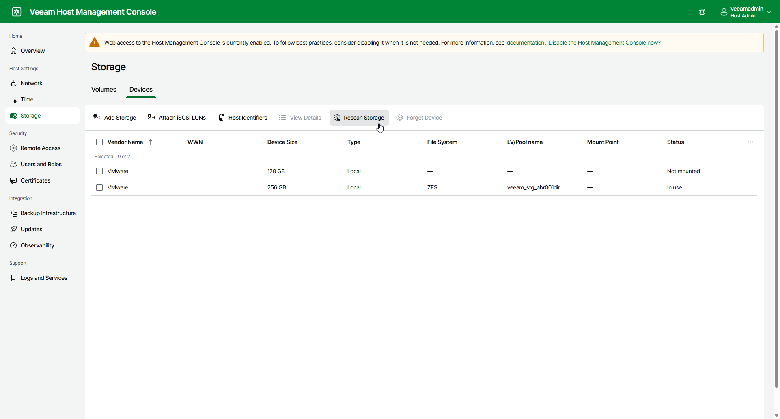The width and height of the screenshot is (780, 419).
Task: Click the Vendor Name column header
Action: pyautogui.click(x=125, y=142)
